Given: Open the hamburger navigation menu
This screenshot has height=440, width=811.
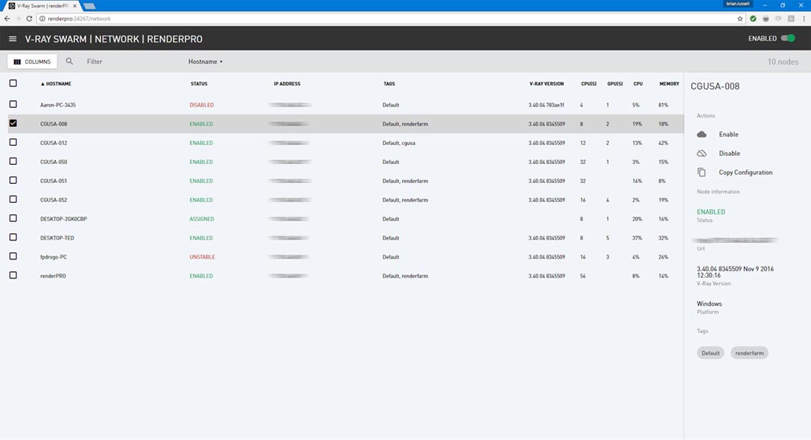Looking at the screenshot, I should (x=13, y=39).
